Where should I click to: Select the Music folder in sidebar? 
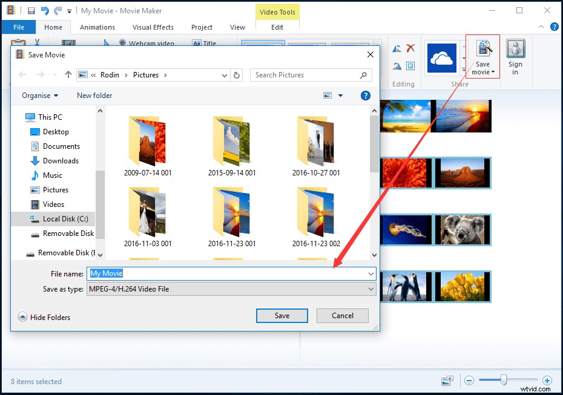click(x=53, y=175)
